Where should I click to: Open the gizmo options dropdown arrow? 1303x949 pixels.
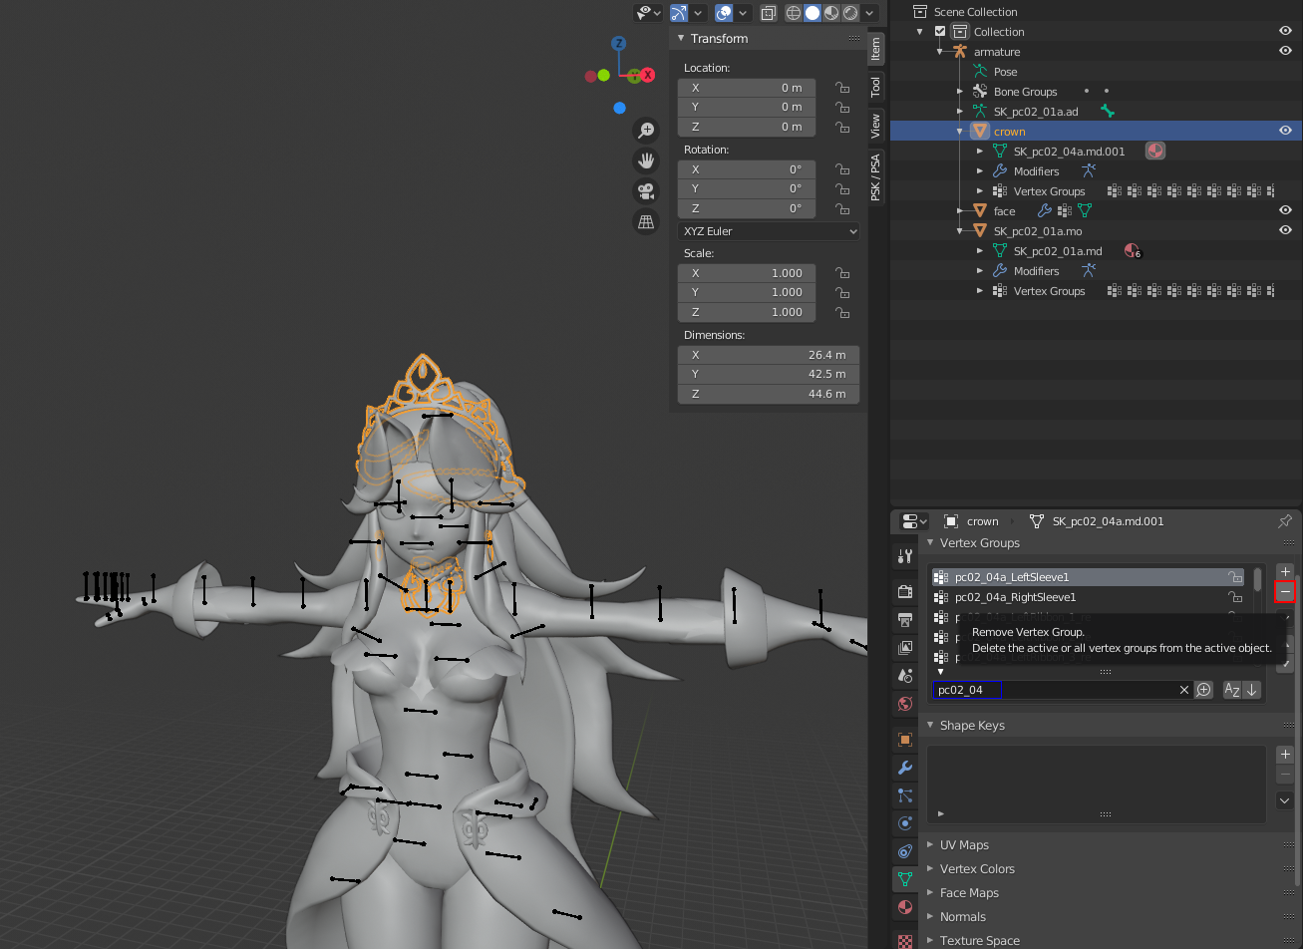coord(698,13)
